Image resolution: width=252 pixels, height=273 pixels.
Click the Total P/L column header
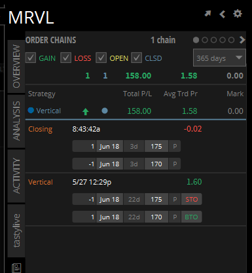[137, 94]
